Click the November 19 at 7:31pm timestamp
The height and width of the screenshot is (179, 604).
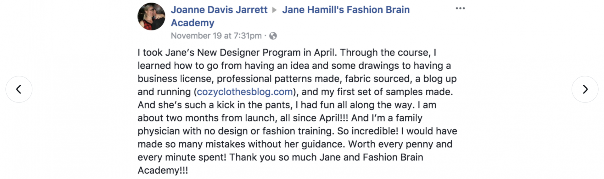point(216,36)
